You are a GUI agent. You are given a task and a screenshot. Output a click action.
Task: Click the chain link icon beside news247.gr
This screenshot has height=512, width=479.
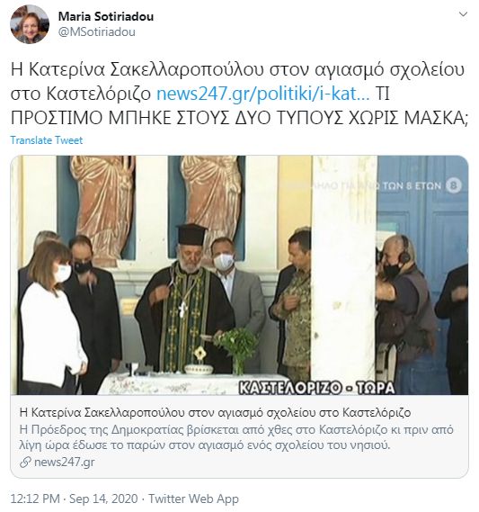[x=25, y=463]
